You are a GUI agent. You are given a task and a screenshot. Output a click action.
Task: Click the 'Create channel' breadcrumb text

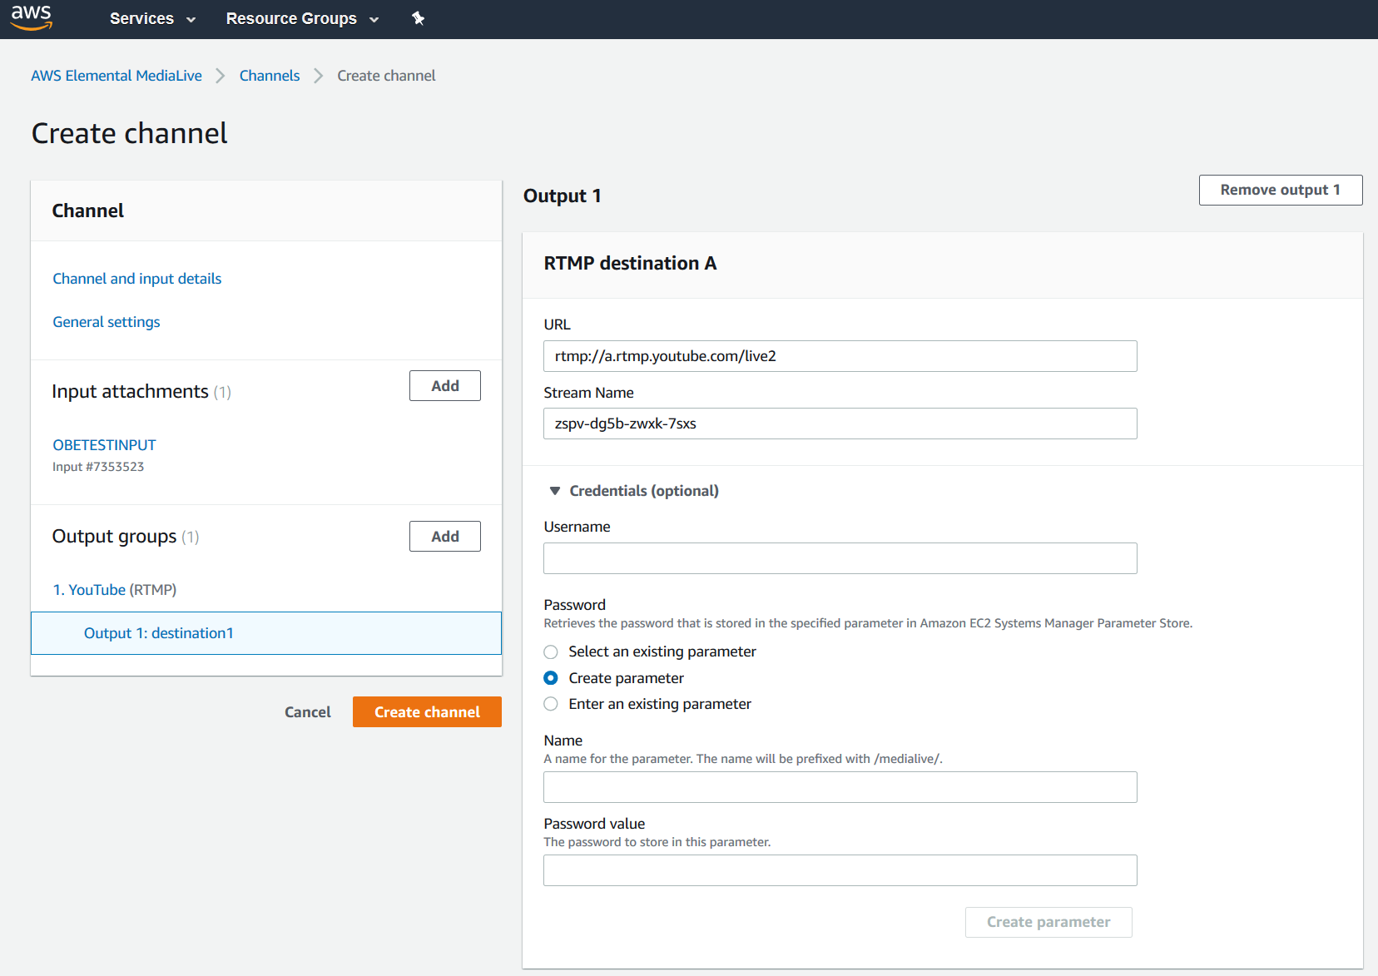pos(386,76)
